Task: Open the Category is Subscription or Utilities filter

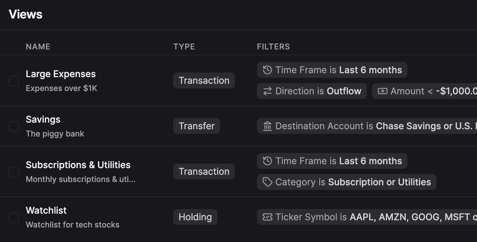Action: point(346,182)
